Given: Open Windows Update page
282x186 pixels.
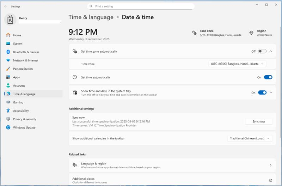Looking at the screenshot, I should coord(33,127).
